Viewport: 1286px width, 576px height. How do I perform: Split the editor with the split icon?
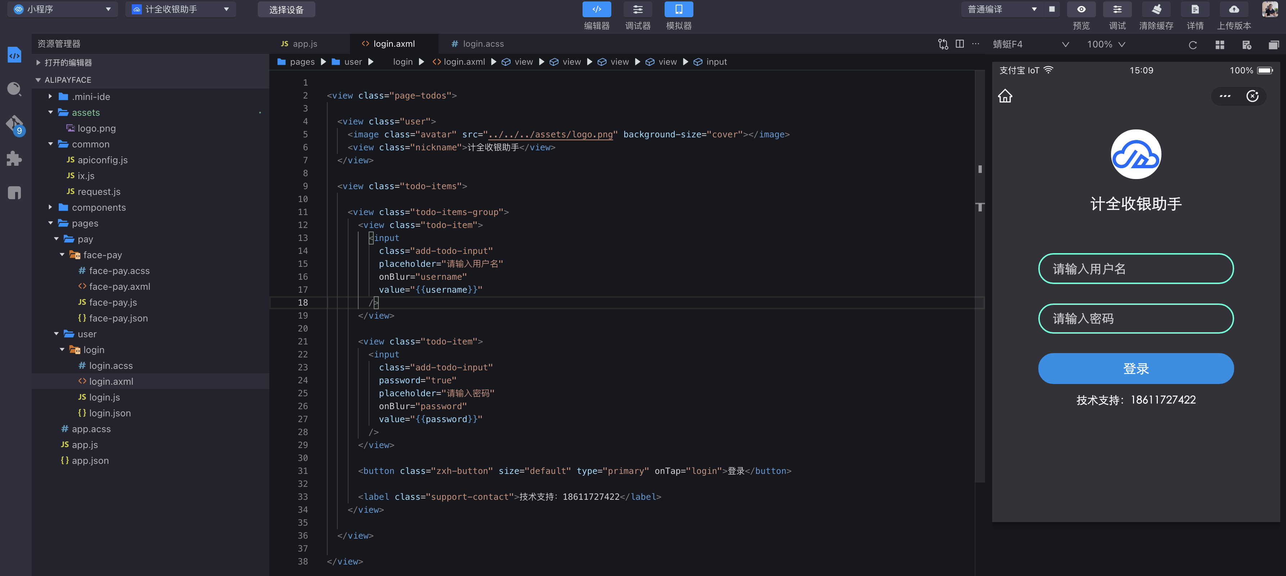tap(959, 44)
